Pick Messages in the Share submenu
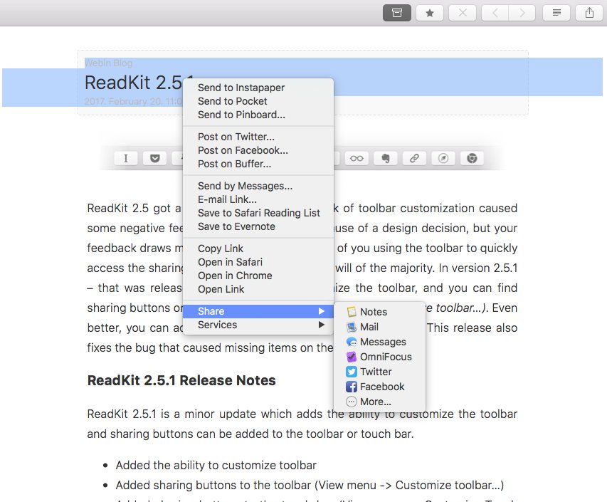This screenshot has width=607, height=502. point(379,342)
